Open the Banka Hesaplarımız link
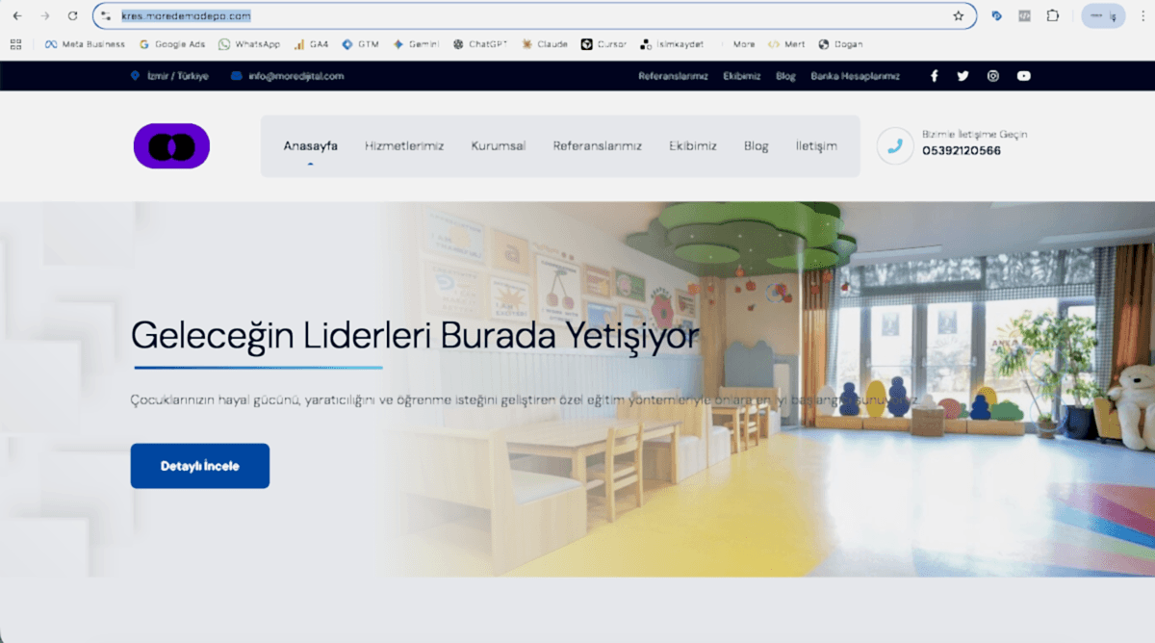The height and width of the screenshot is (643, 1155). coord(854,75)
